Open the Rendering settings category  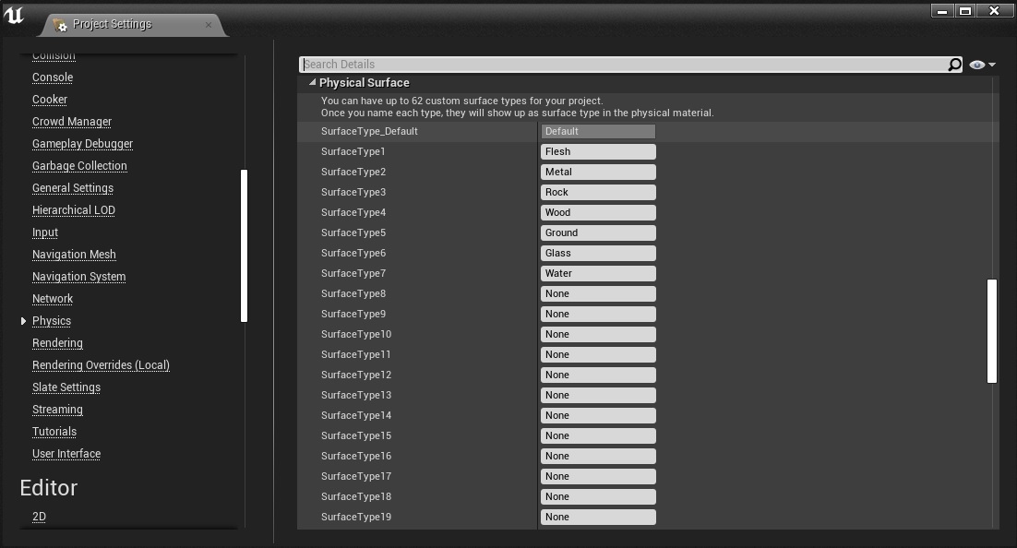(x=57, y=343)
